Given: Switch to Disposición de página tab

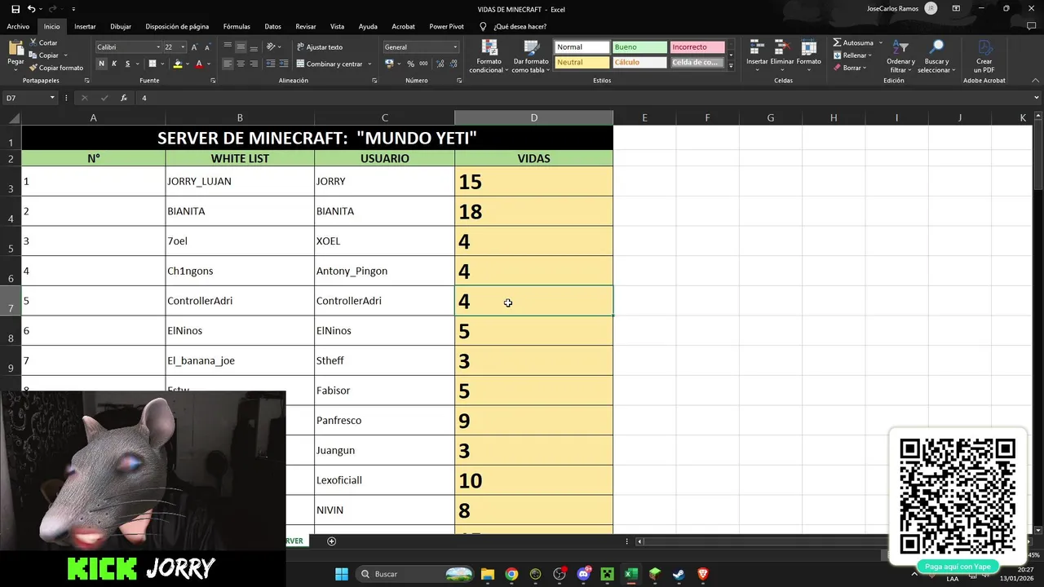Looking at the screenshot, I should tap(177, 26).
